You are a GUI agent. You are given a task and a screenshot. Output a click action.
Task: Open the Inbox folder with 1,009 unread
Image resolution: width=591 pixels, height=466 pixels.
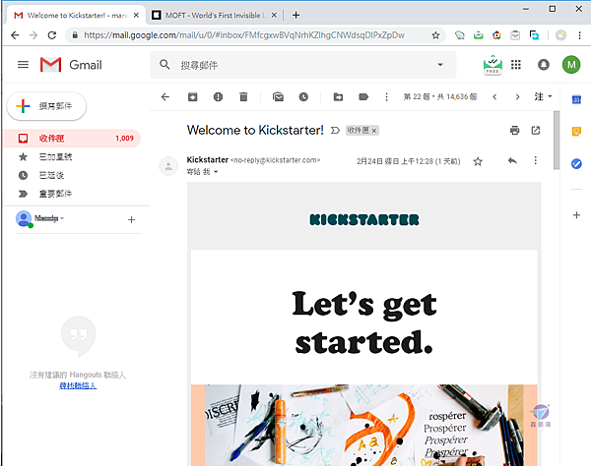coord(72,138)
